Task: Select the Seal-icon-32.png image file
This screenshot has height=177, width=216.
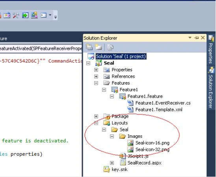Action: click(x=153, y=149)
